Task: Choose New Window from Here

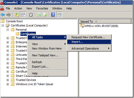Action: (x=47, y=48)
